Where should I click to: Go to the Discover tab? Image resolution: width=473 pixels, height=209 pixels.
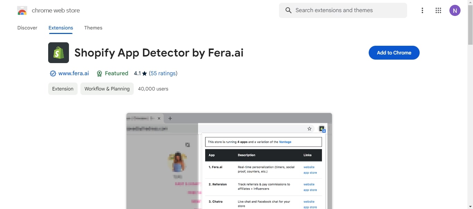click(27, 28)
